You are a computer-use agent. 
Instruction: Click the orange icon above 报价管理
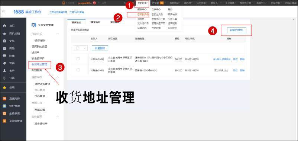coord(4,99)
